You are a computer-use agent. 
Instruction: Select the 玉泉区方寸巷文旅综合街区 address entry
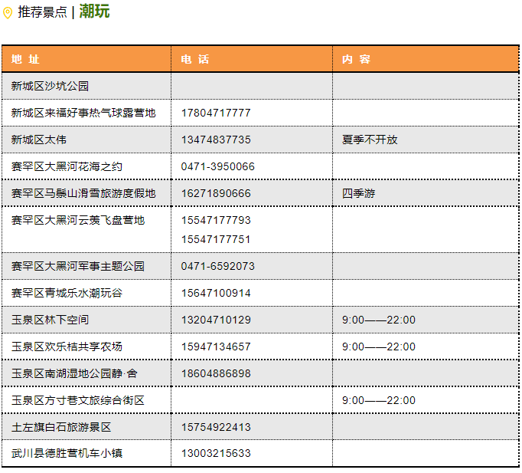pyautogui.click(x=78, y=400)
